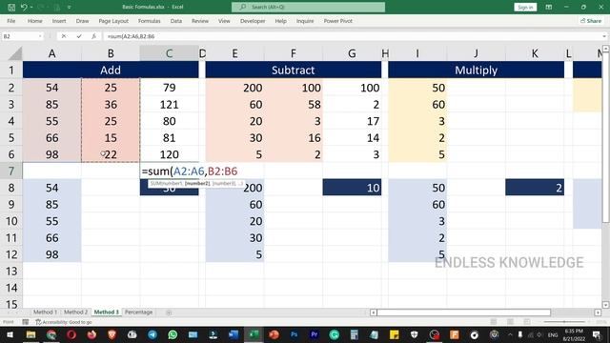The image size is (610, 343).
Task: Switch to Normal view icon
Action: coord(494,322)
